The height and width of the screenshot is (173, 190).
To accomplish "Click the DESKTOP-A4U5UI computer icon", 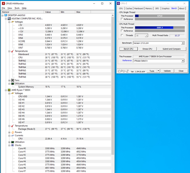I will [6, 15].
